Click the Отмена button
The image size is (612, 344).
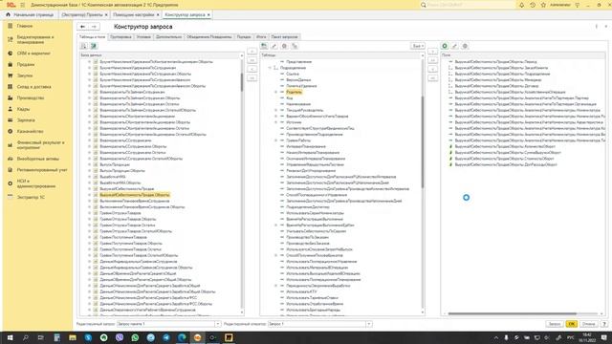tap(588, 324)
